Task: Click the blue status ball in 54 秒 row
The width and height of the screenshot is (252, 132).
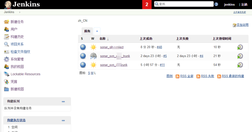Action: click(83, 65)
